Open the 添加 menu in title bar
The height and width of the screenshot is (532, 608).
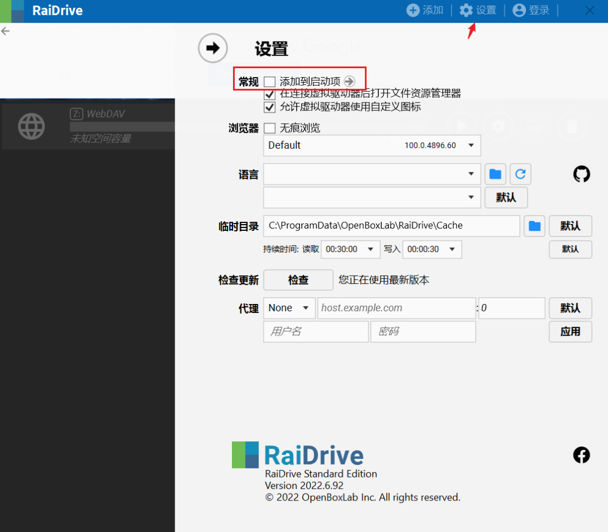424,10
